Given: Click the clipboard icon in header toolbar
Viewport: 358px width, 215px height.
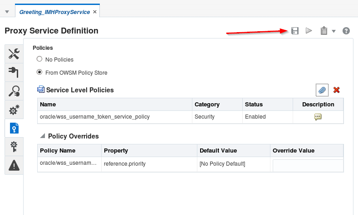Looking at the screenshot, I should [324, 31].
